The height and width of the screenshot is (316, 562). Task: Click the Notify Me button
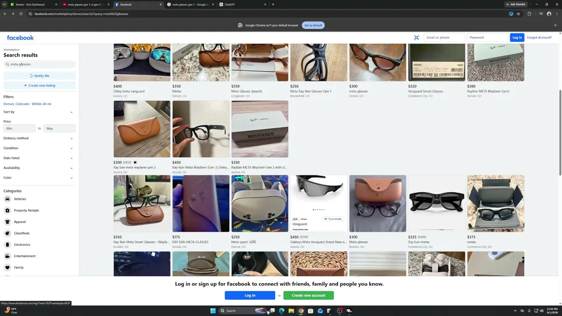point(39,76)
